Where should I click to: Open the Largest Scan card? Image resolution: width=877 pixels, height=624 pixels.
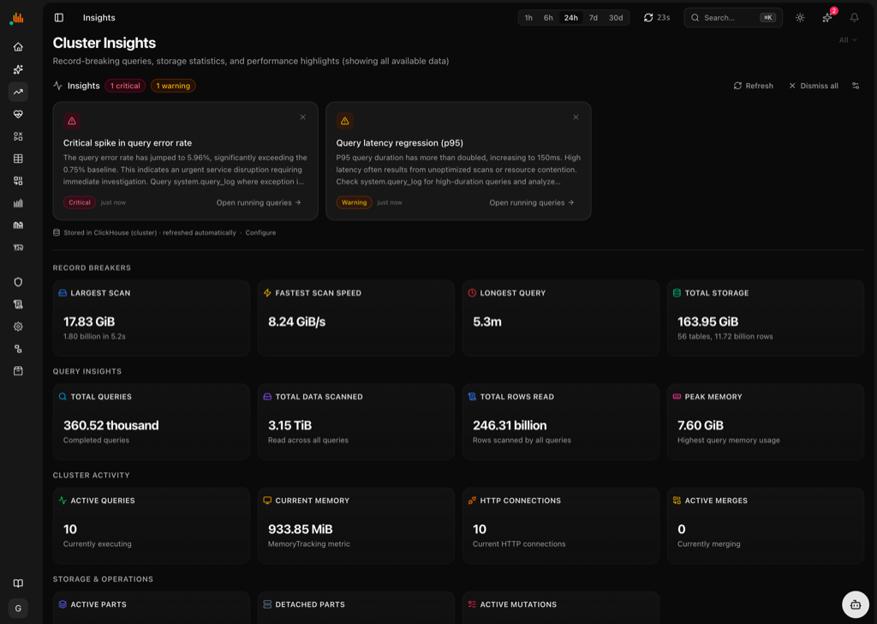pyautogui.click(x=151, y=318)
